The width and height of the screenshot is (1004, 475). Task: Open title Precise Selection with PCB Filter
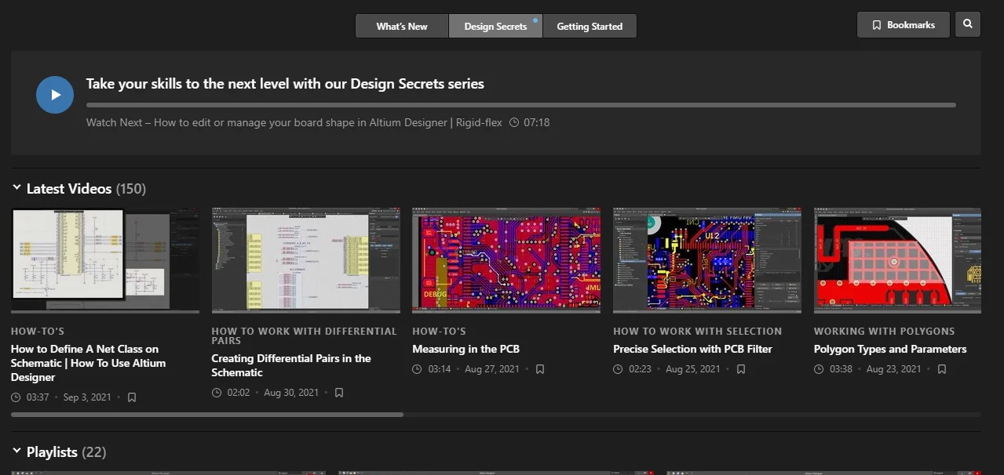692,349
